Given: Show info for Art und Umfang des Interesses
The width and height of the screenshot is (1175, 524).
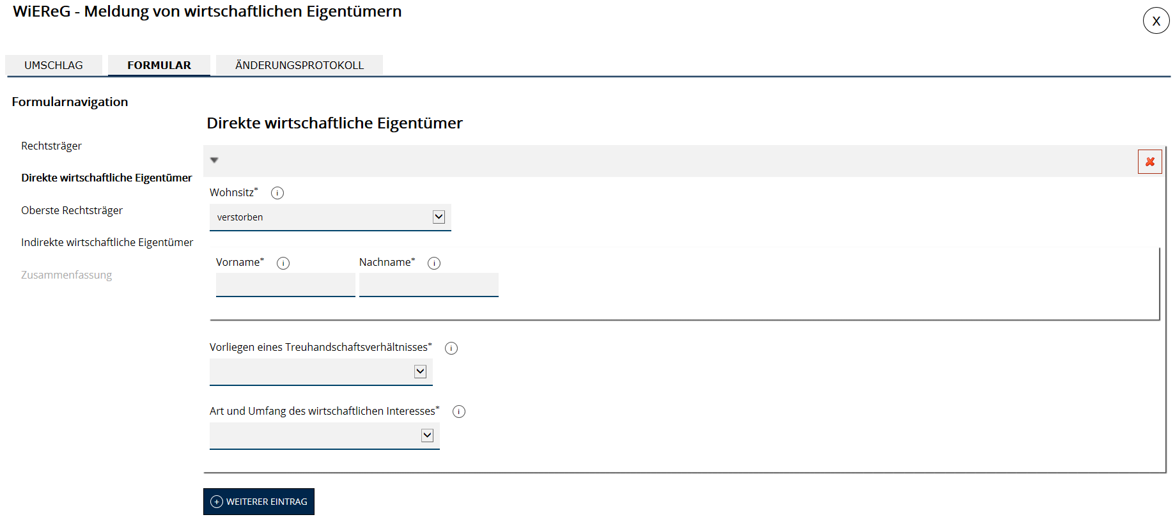Looking at the screenshot, I should point(459,412).
